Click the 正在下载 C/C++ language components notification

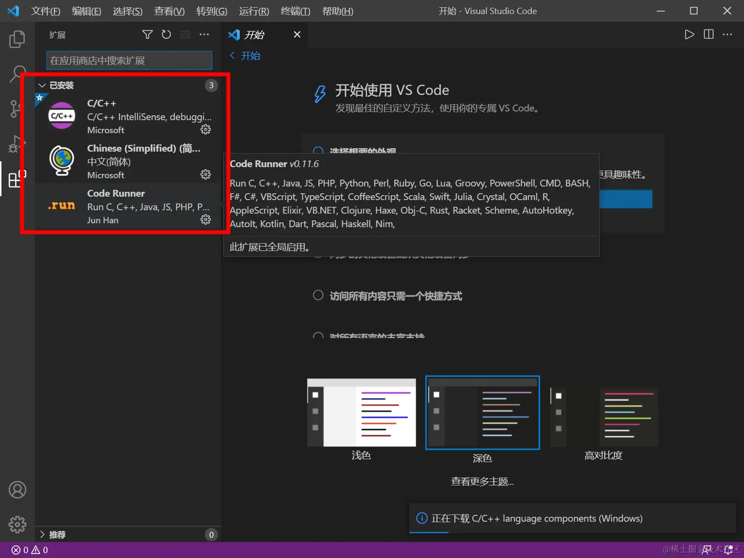tap(573, 518)
